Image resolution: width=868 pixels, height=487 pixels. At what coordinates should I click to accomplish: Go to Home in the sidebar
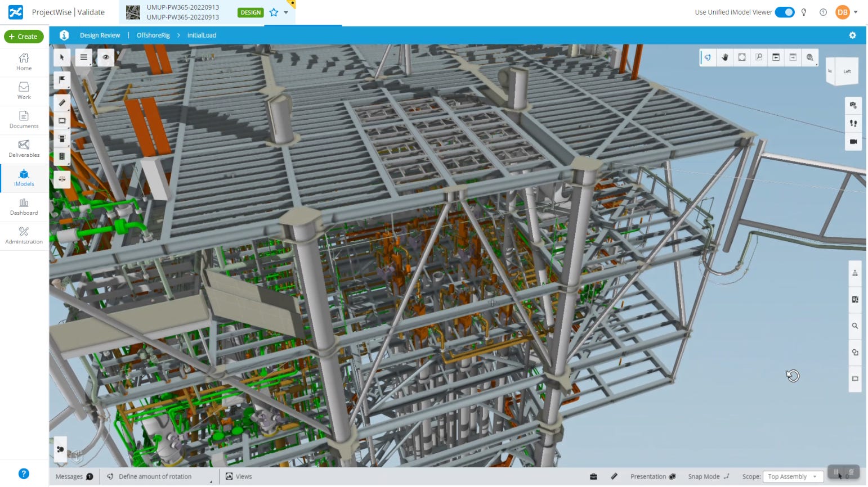pos(24,62)
